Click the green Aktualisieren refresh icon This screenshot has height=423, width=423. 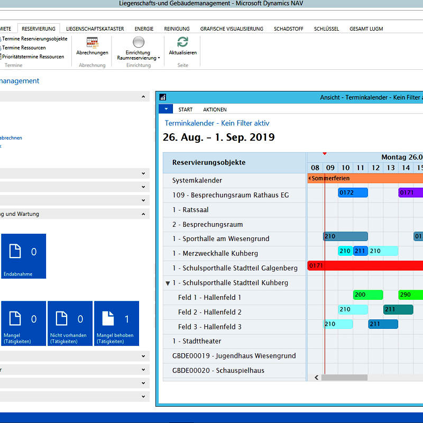pos(182,42)
